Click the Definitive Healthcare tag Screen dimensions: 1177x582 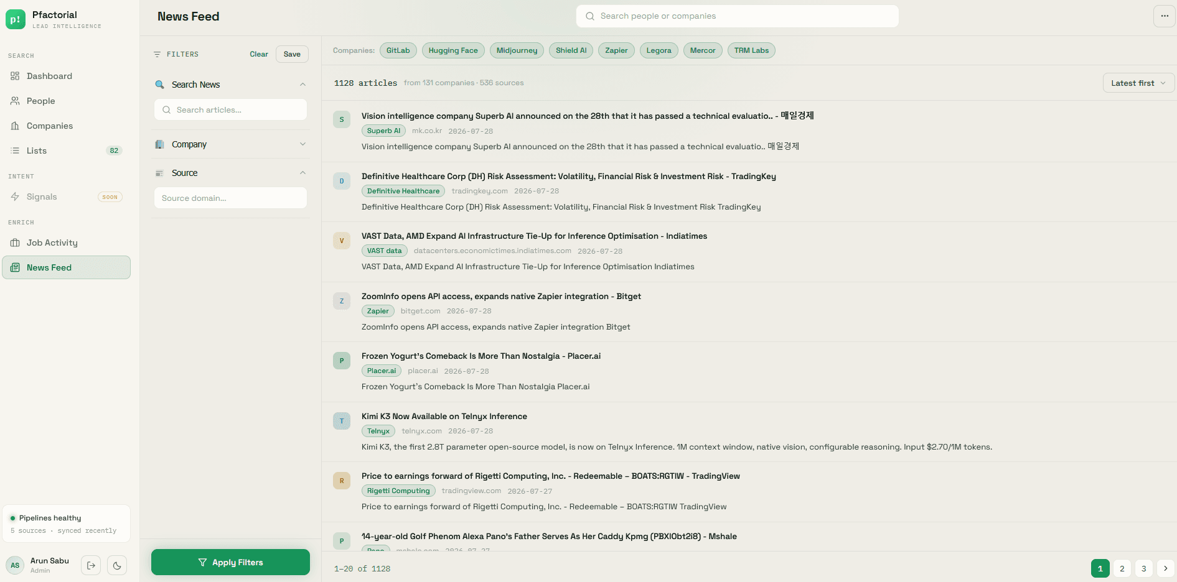click(403, 191)
